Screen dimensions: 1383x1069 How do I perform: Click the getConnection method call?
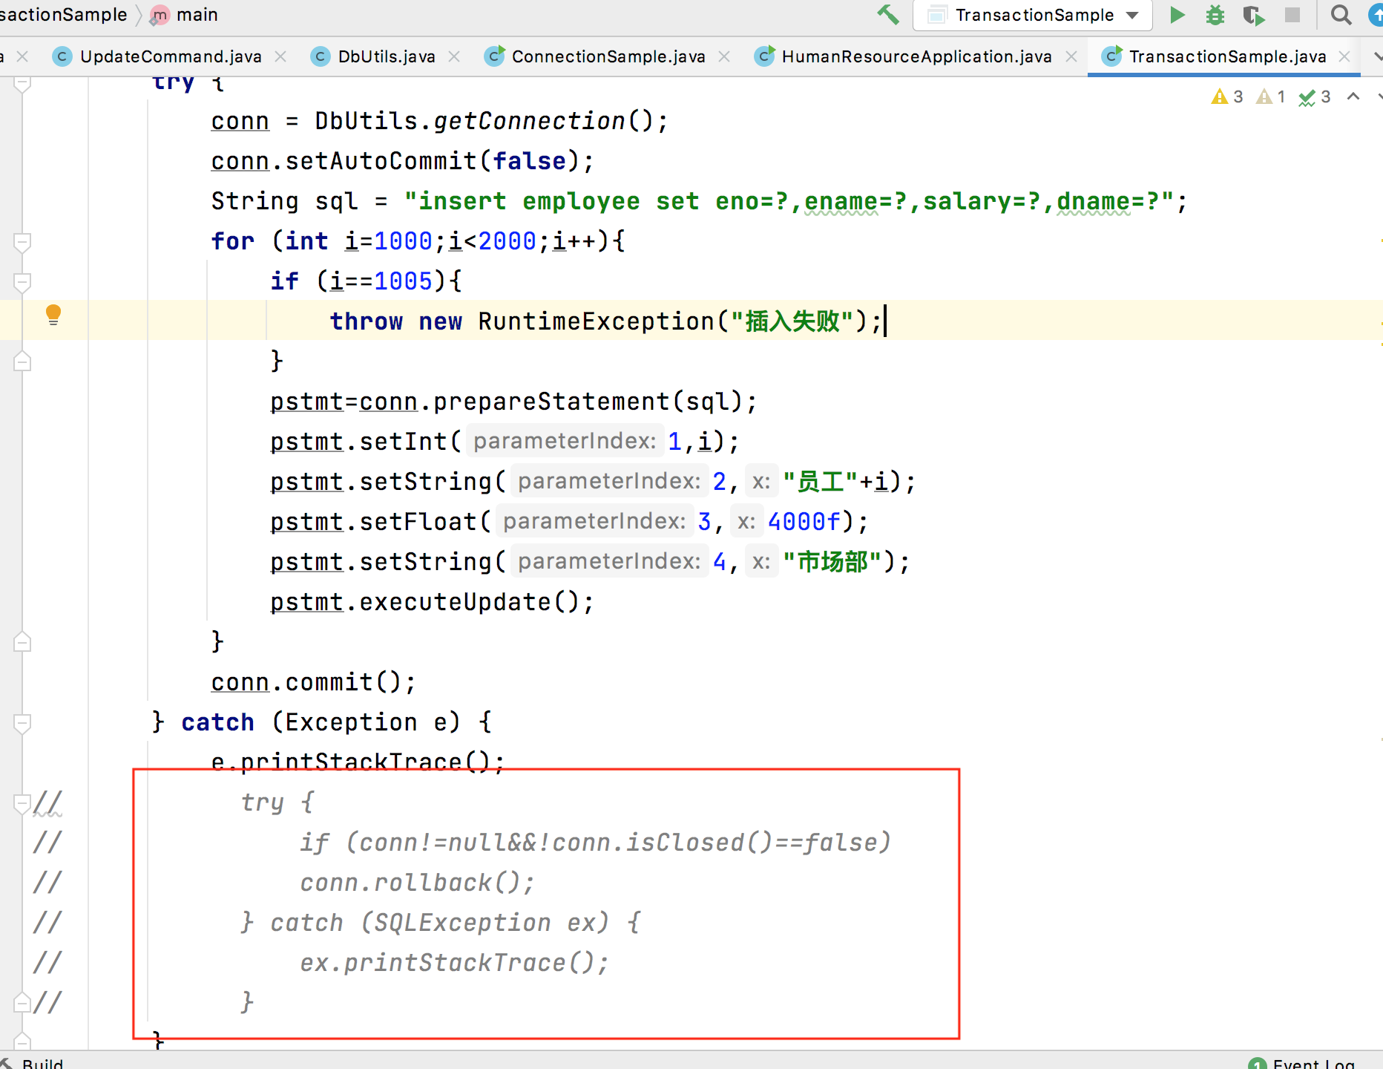[x=529, y=121]
